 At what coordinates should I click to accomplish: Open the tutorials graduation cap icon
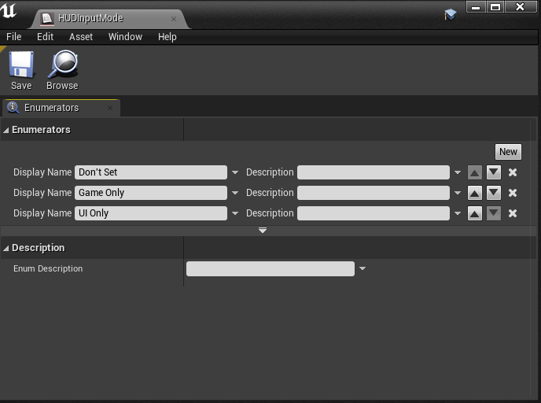coord(451,14)
